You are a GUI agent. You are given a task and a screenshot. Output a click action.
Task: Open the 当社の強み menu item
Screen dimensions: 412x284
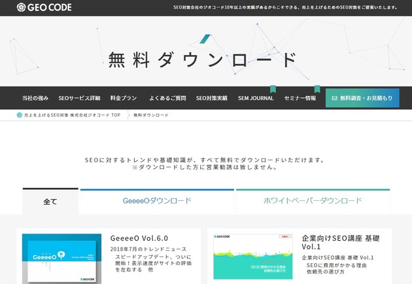coord(35,98)
